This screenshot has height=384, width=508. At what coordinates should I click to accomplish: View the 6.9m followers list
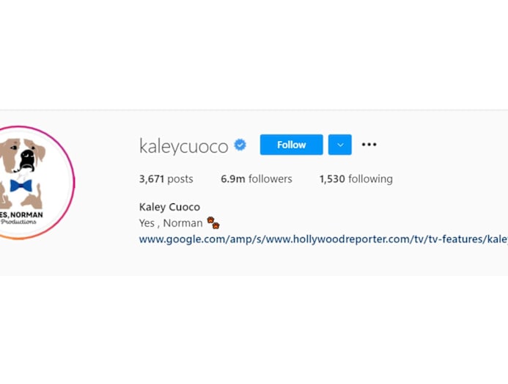[x=257, y=179]
